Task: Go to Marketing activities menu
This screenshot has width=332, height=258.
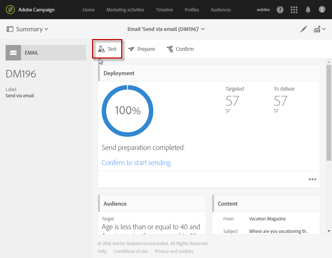Action: click(x=125, y=10)
